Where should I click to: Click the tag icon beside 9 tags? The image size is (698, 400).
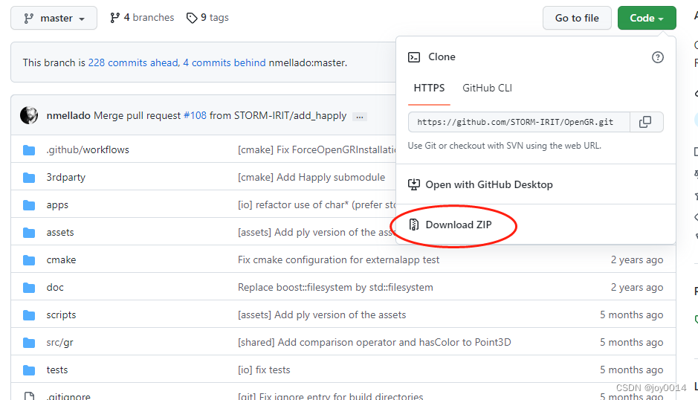click(192, 18)
